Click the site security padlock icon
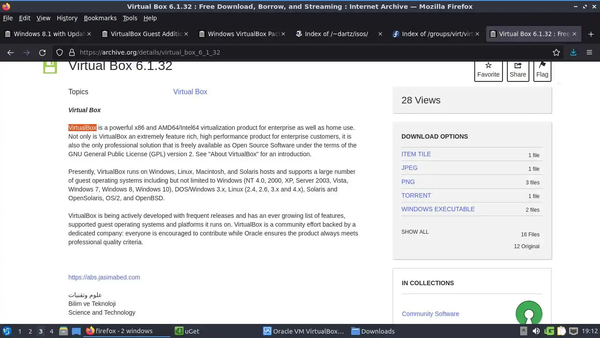 (72, 52)
